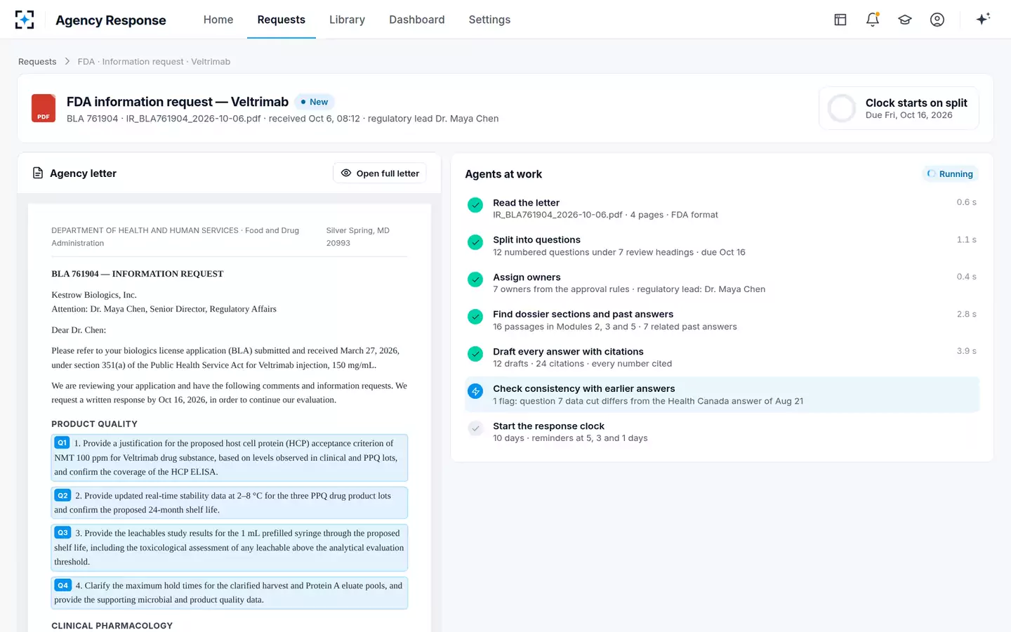Navigate to Requests in the breadcrumb
This screenshot has width=1011, height=632.
click(x=37, y=62)
